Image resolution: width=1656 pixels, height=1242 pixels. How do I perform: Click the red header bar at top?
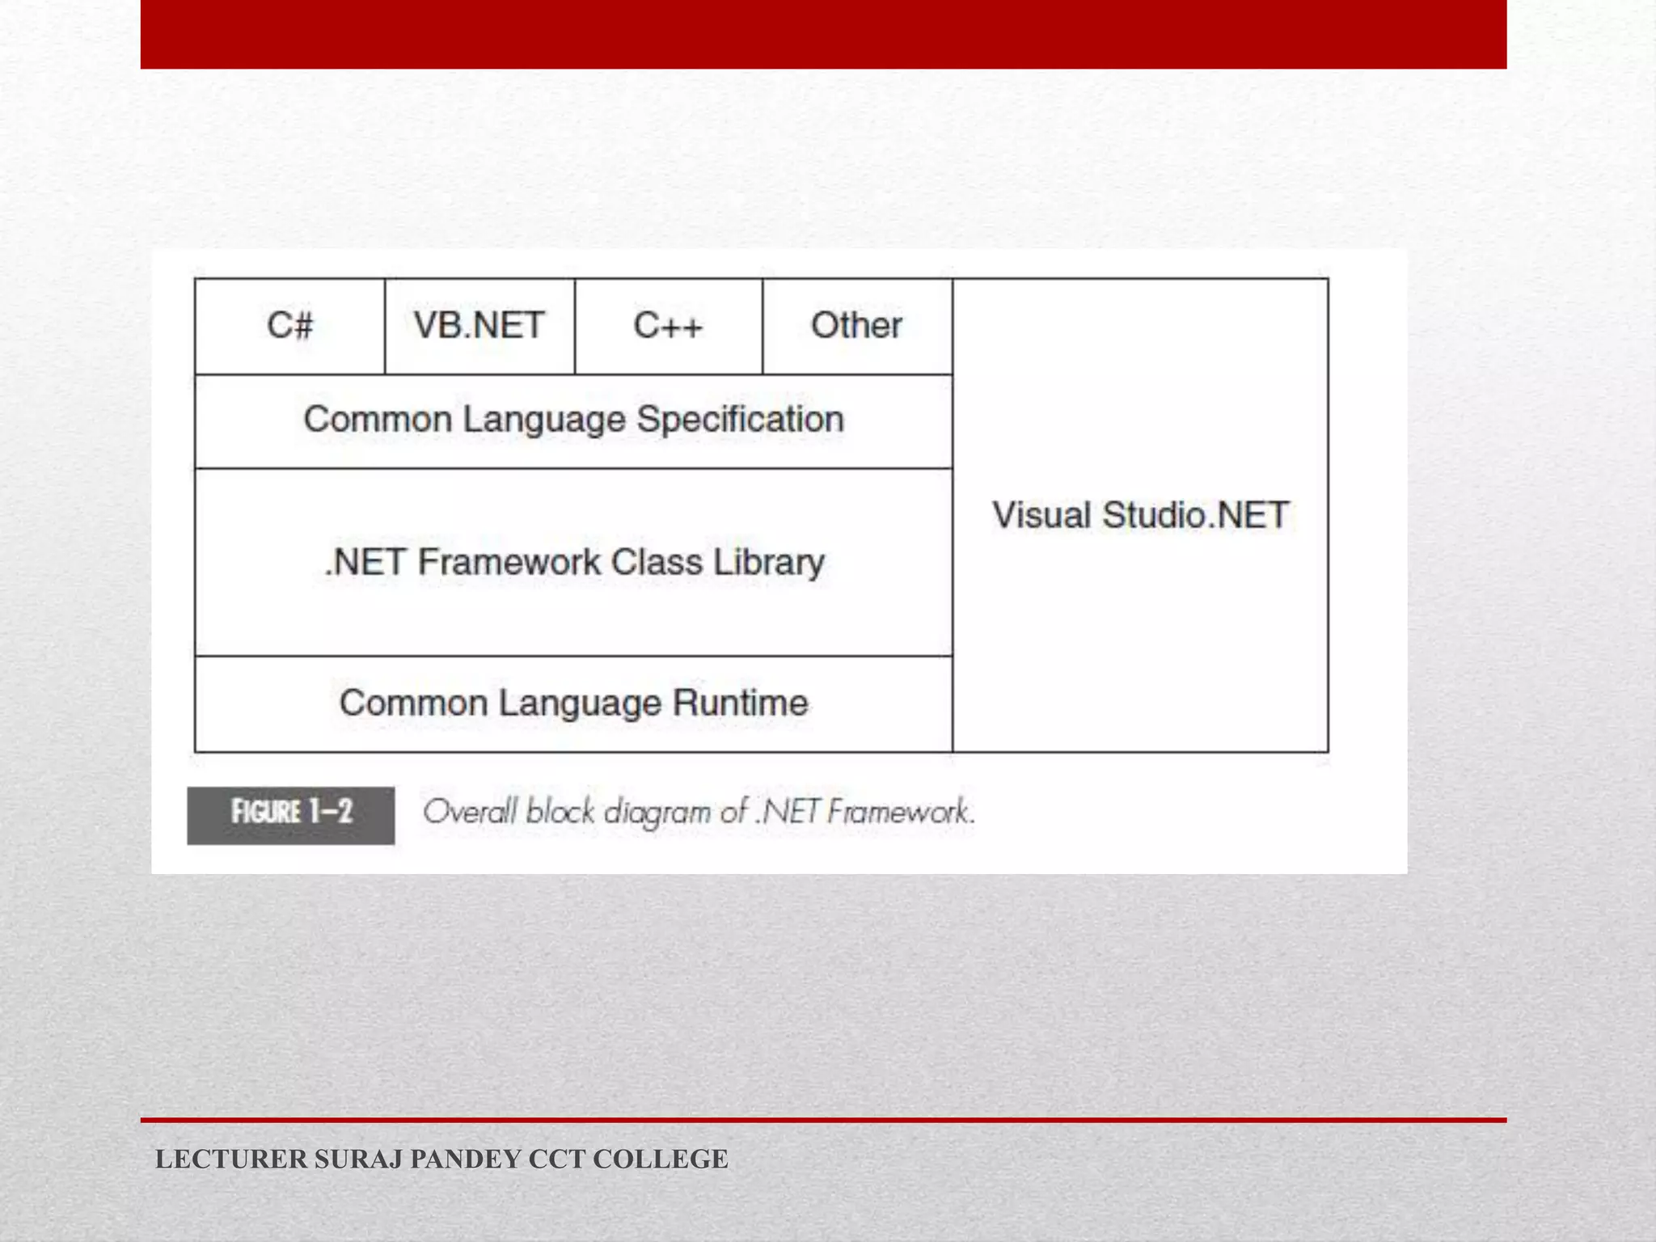coord(823,34)
